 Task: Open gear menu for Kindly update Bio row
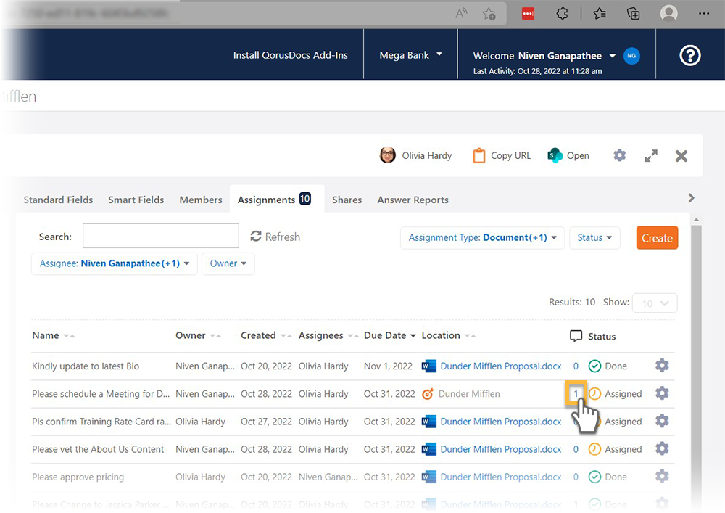661,366
